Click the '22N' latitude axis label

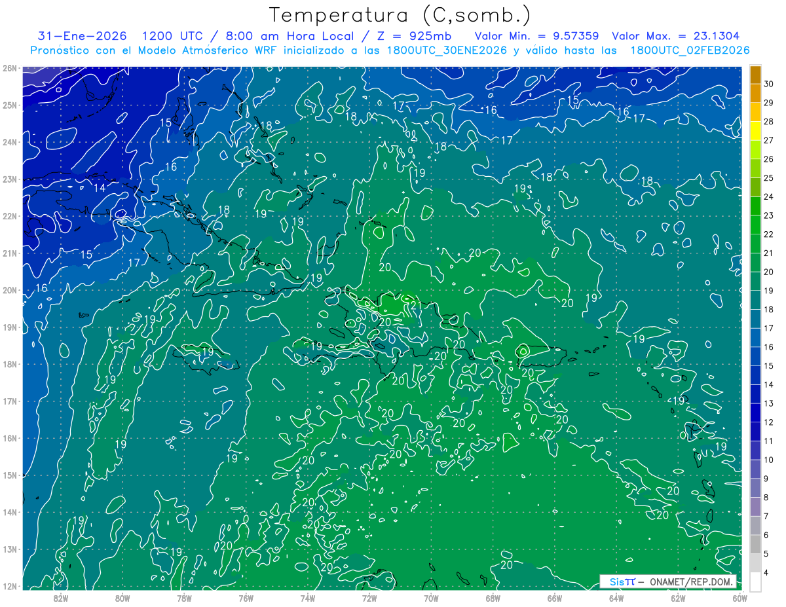pos(9,216)
